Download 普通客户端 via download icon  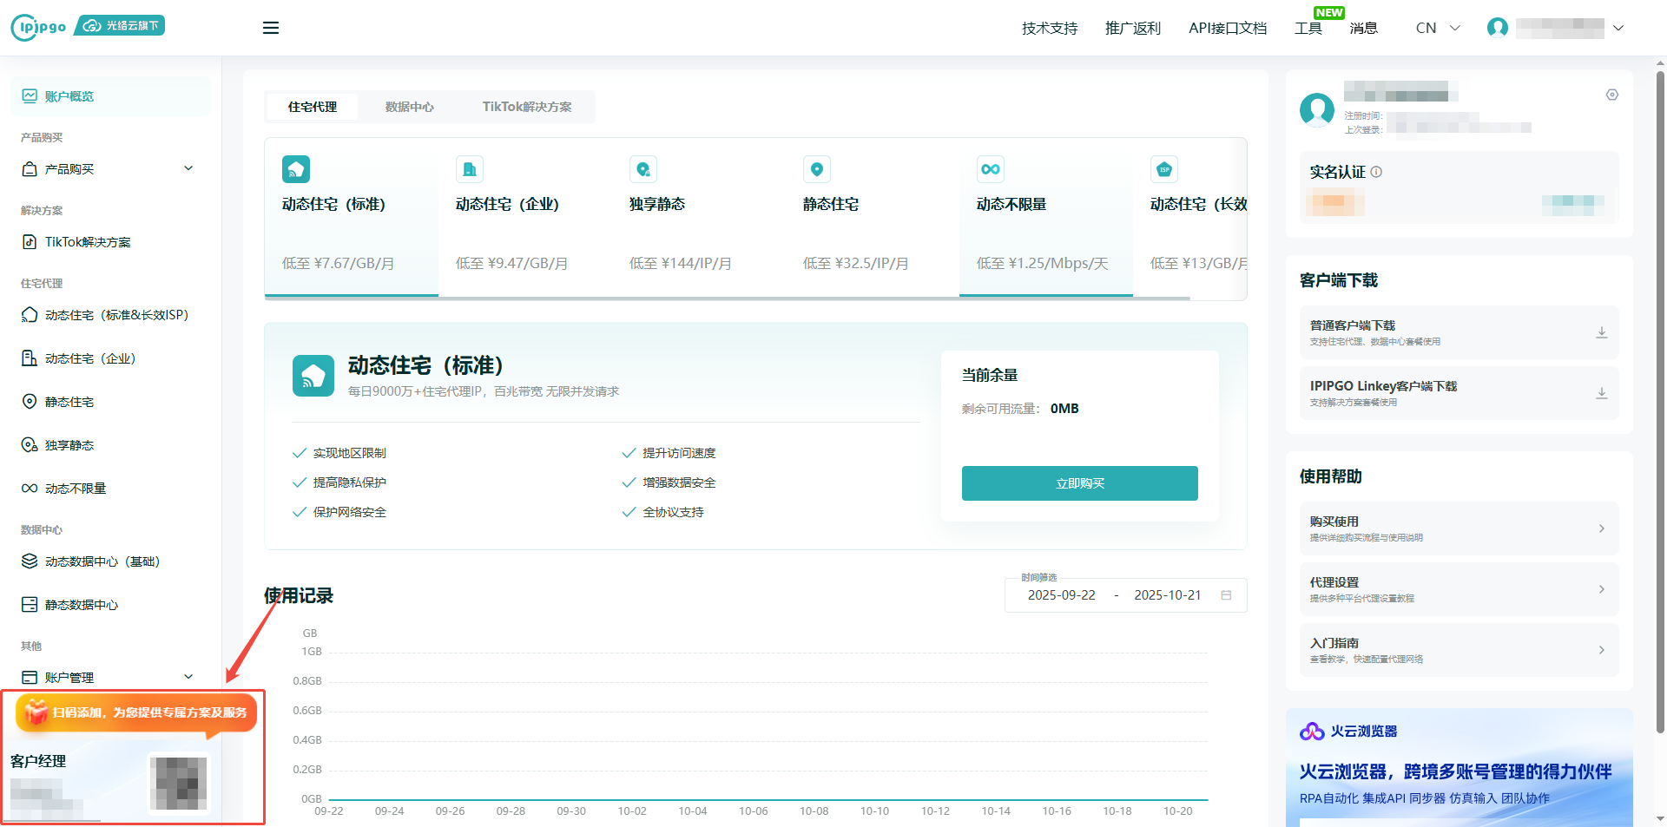coord(1601,332)
